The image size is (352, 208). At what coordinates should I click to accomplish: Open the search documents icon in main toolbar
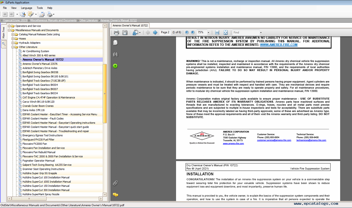(x=23, y=14)
